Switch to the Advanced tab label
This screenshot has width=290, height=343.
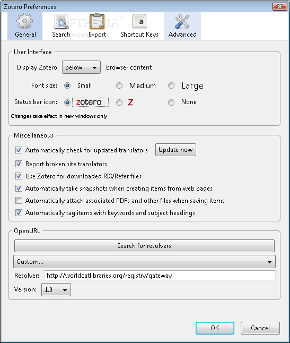pyautogui.click(x=182, y=35)
